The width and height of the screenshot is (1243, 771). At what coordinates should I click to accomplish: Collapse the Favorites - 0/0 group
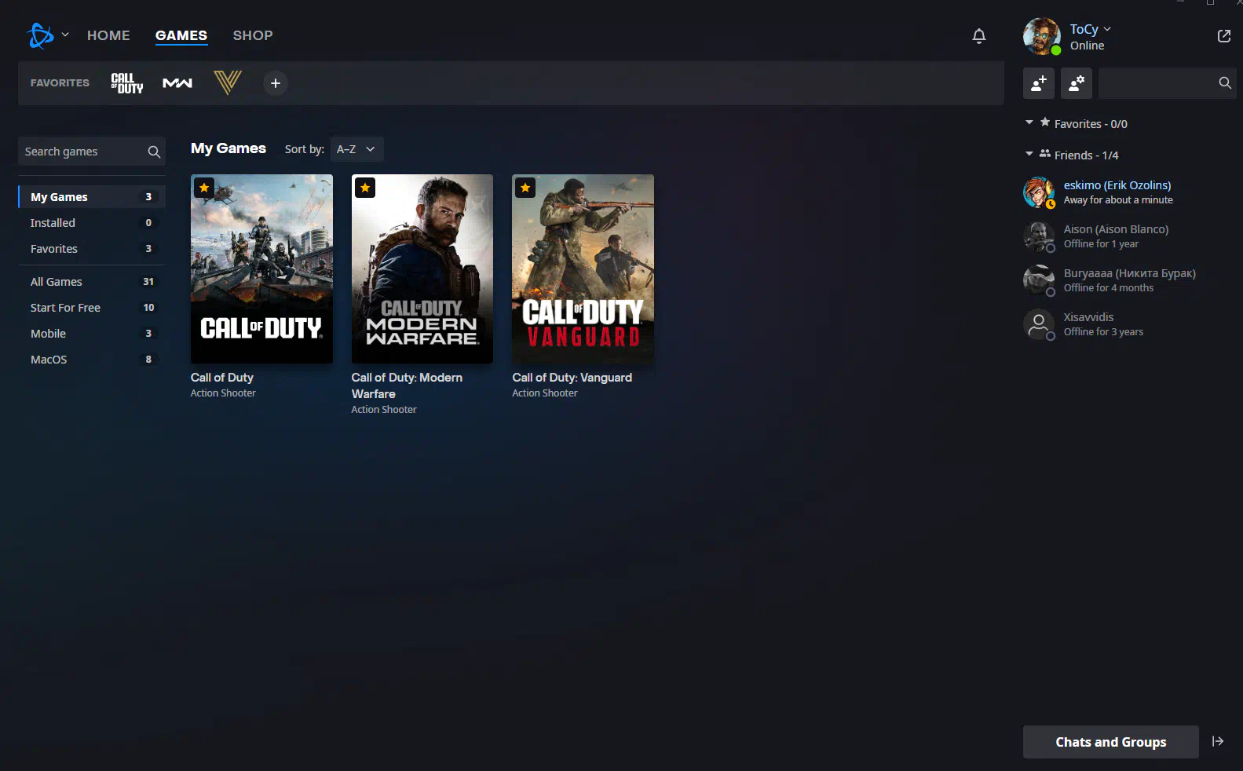1029,123
